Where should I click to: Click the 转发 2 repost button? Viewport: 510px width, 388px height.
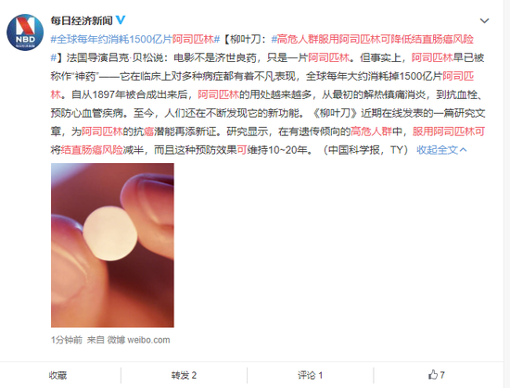pyautogui.click(x=184, y=375)
